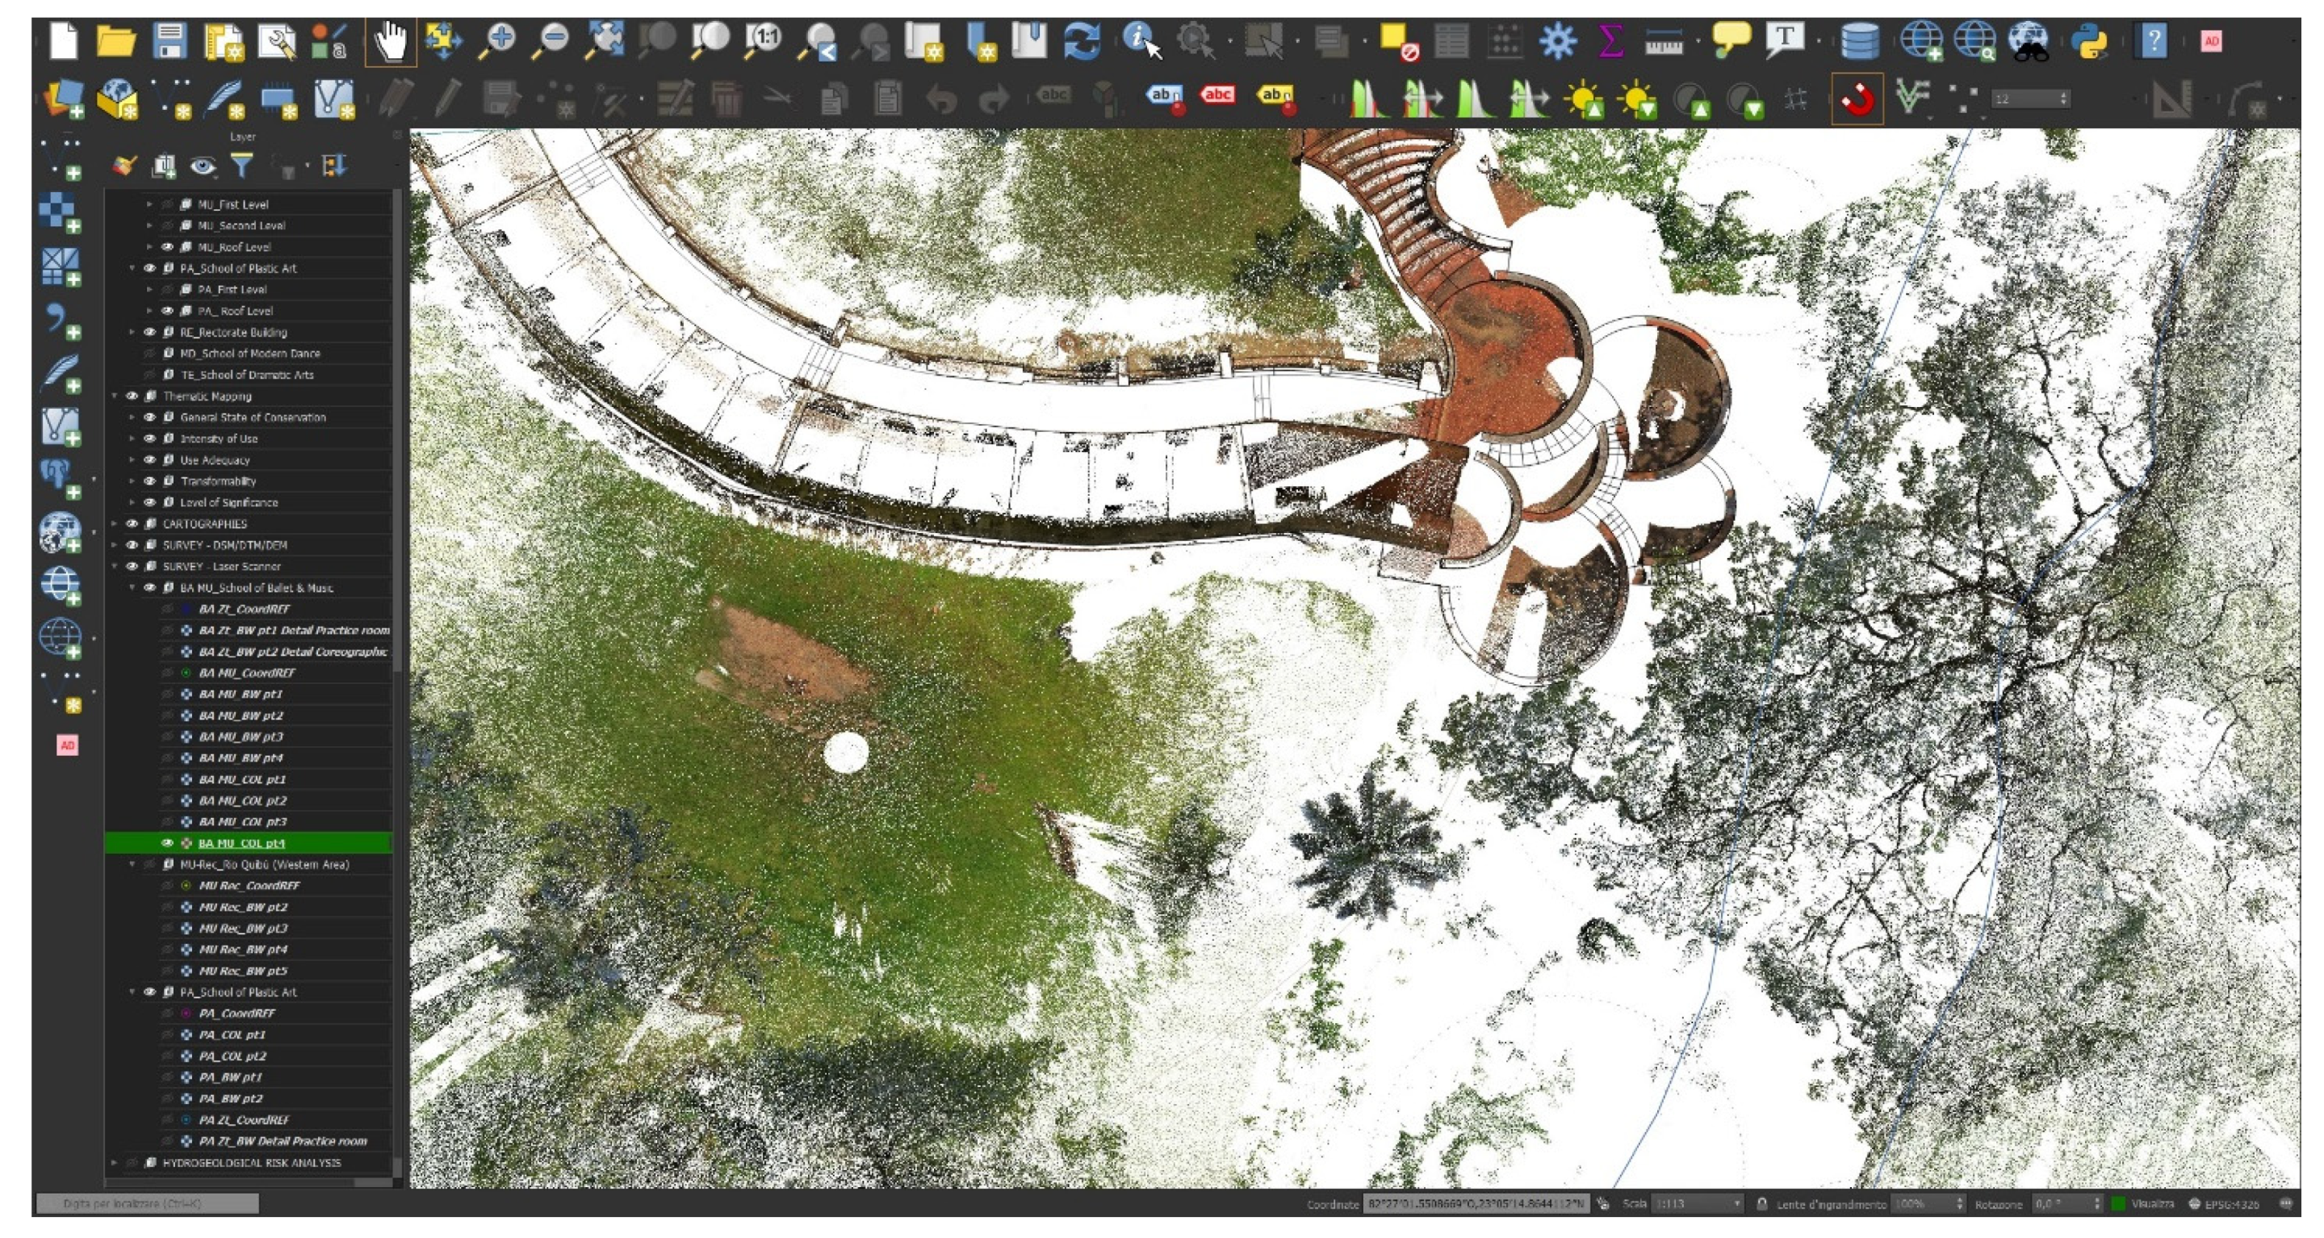The height and width of the screenshot is (1238, 2324).
Task: Click the Refresh map icon
Action: tap(1082, 41)
